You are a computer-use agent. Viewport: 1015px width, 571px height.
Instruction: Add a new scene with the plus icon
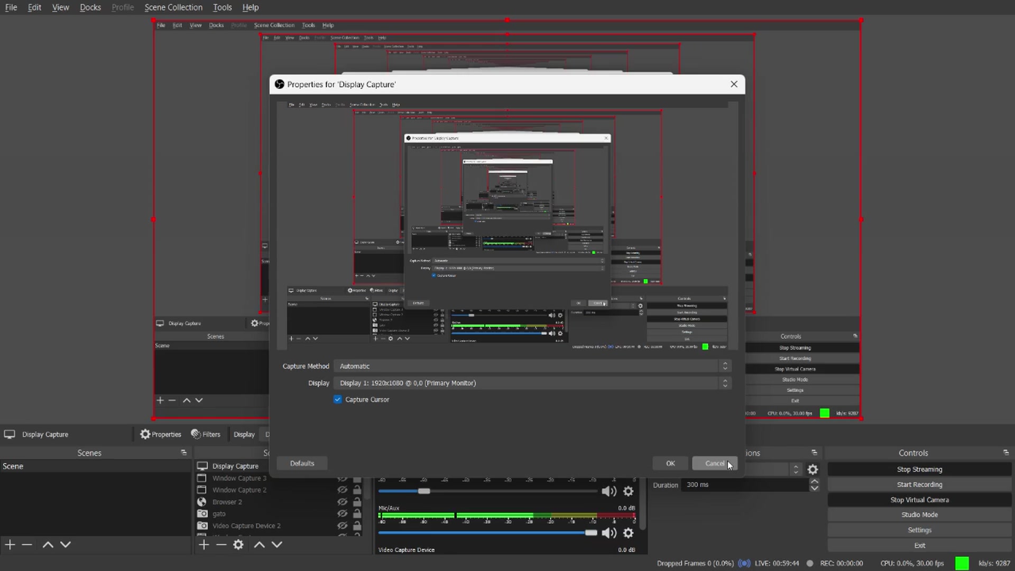[10, 545]
